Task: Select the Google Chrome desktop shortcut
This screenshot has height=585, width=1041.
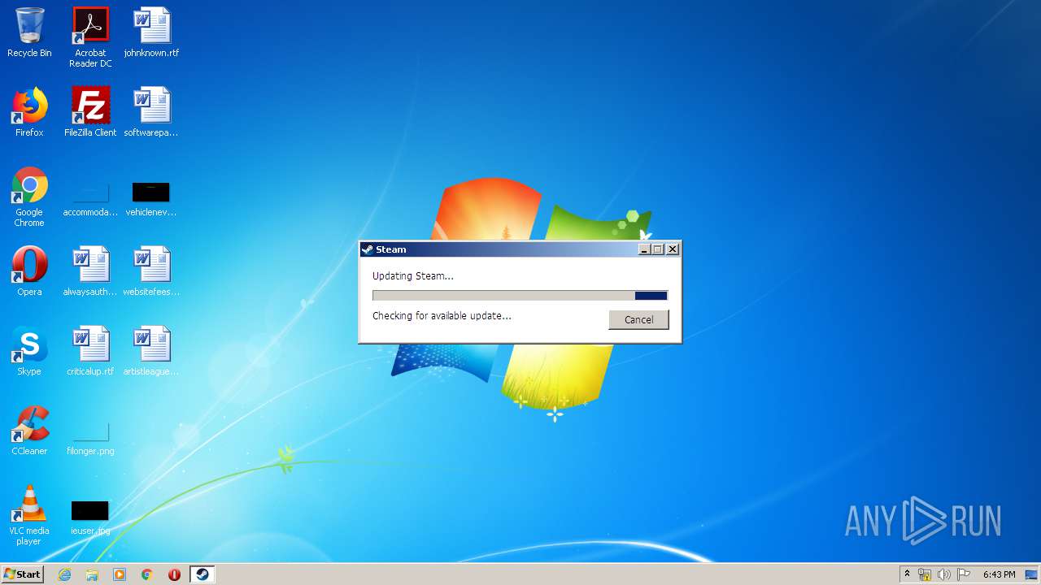Action: pyautogui.click(x=29, y=197)
